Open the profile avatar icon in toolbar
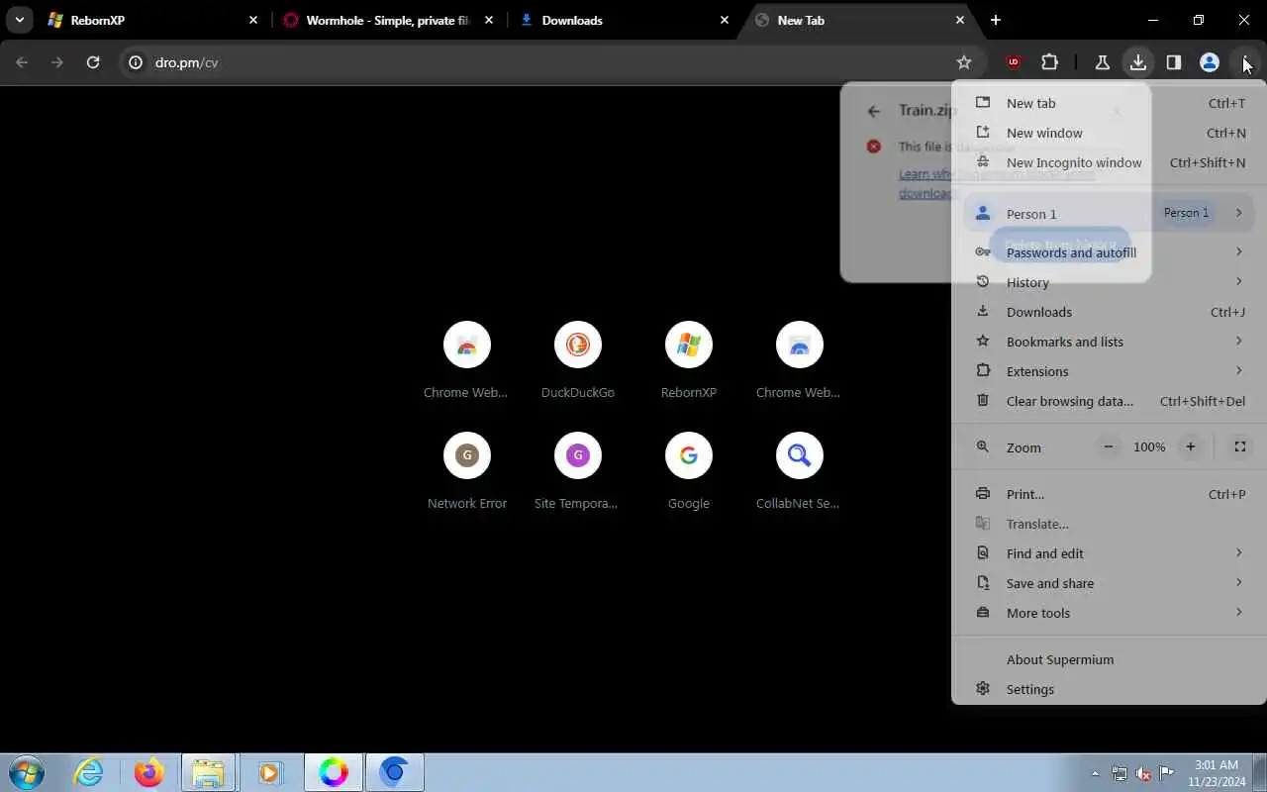The image size is (1267, 792). 1209,62
